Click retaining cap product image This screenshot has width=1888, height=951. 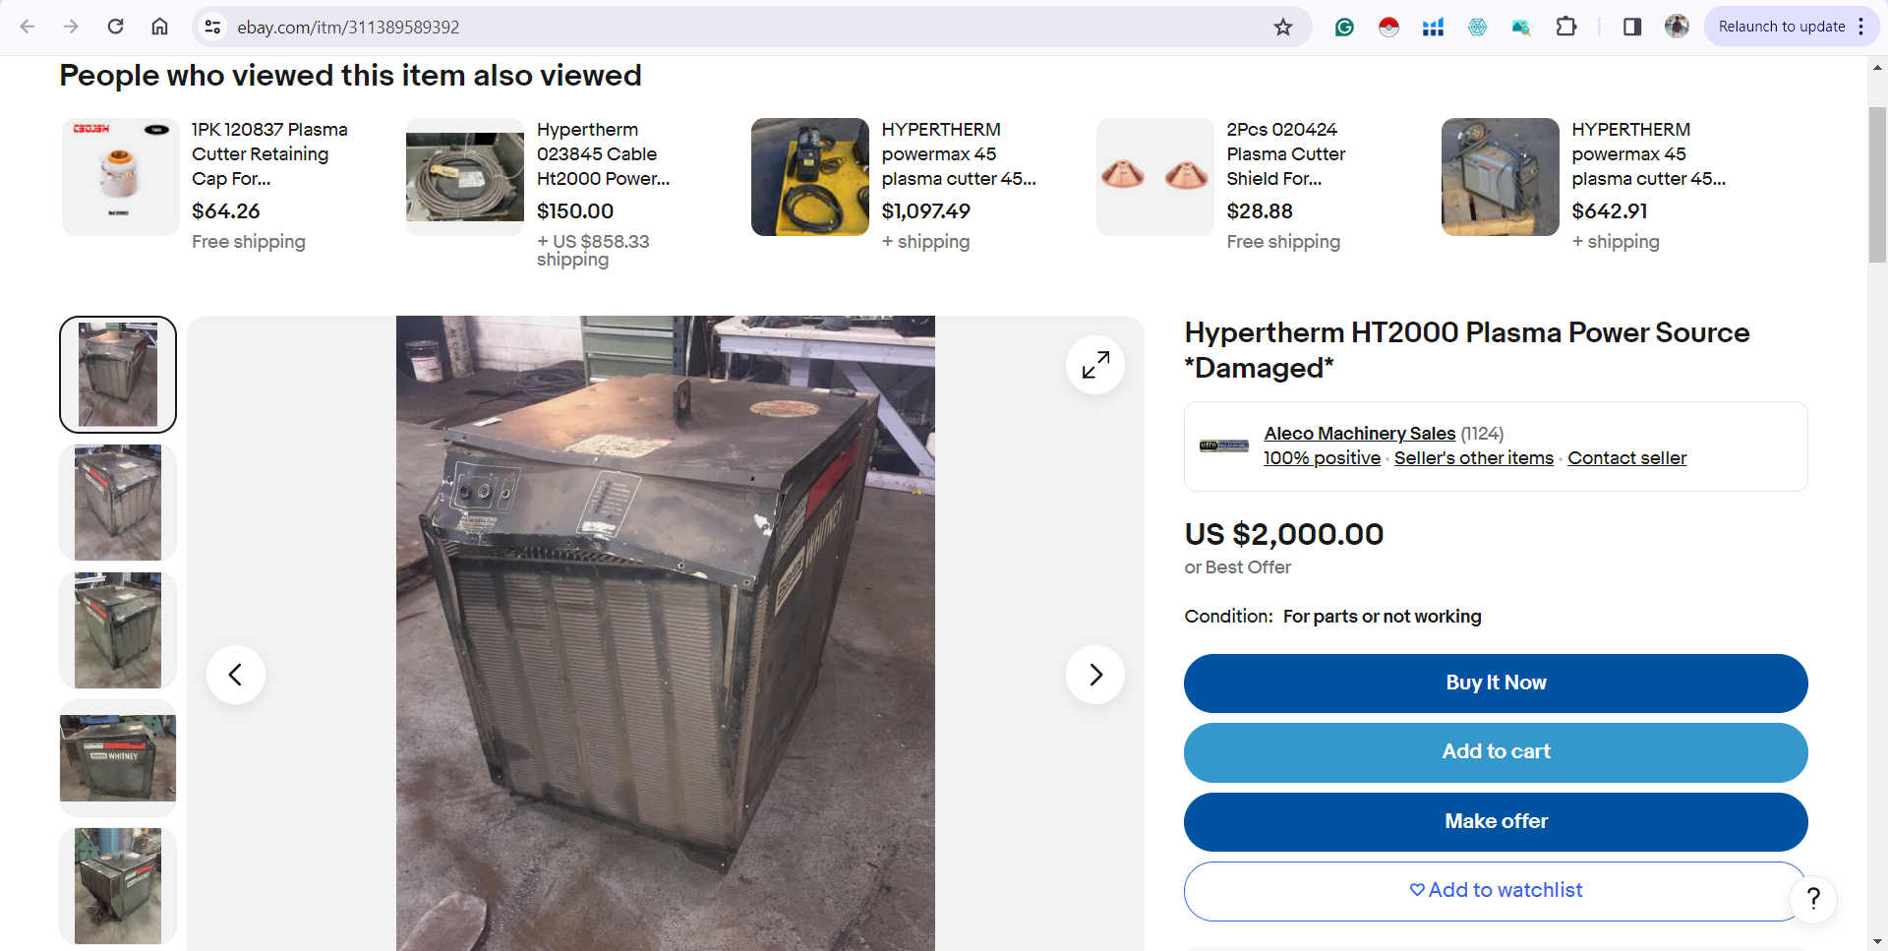[x=120, y=177]
